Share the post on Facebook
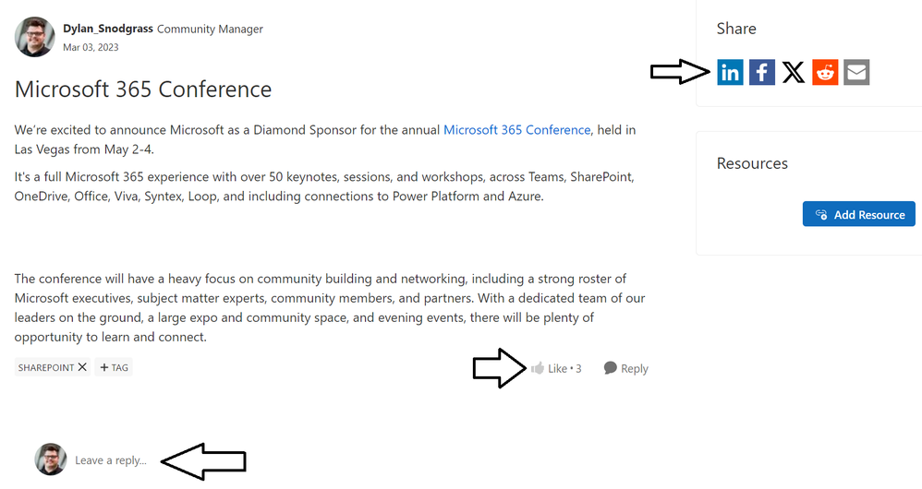The image size is (922, 489). click(x=761, y=72)
